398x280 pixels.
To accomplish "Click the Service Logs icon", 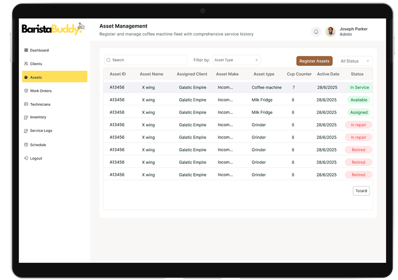I will 26,131.
